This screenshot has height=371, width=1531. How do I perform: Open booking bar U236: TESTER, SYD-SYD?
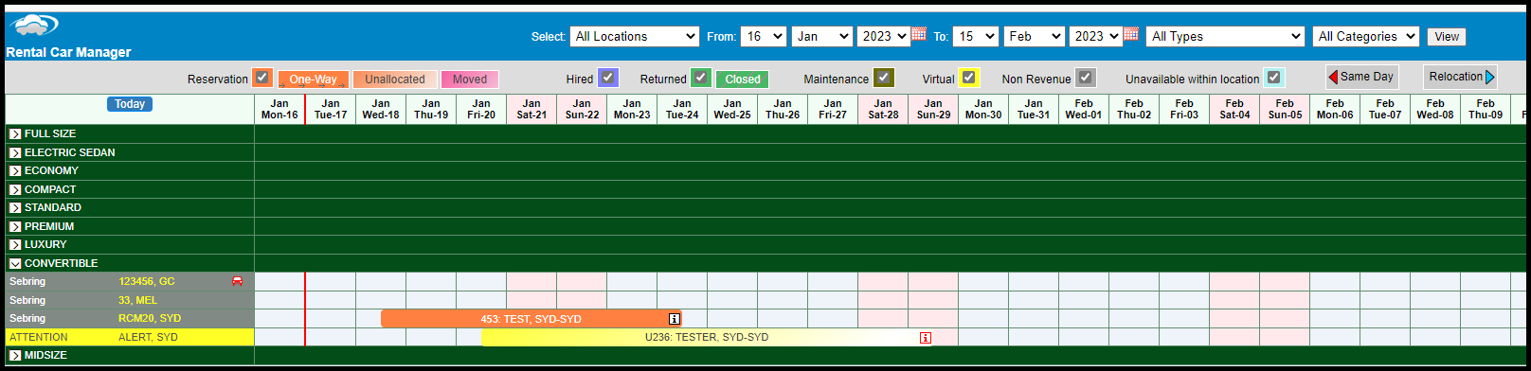point(707,337)
